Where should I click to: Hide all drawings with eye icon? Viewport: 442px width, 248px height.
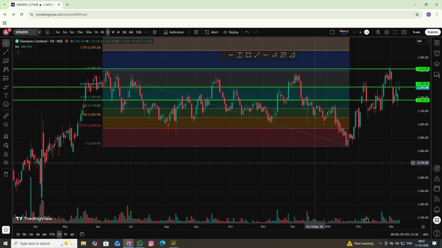[6, 163]
